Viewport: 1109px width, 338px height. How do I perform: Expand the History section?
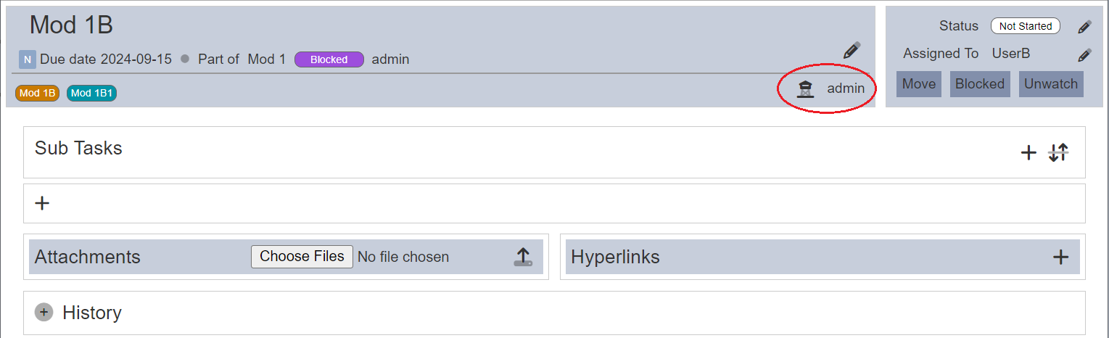pyautogui.click(x=44, y=313)
